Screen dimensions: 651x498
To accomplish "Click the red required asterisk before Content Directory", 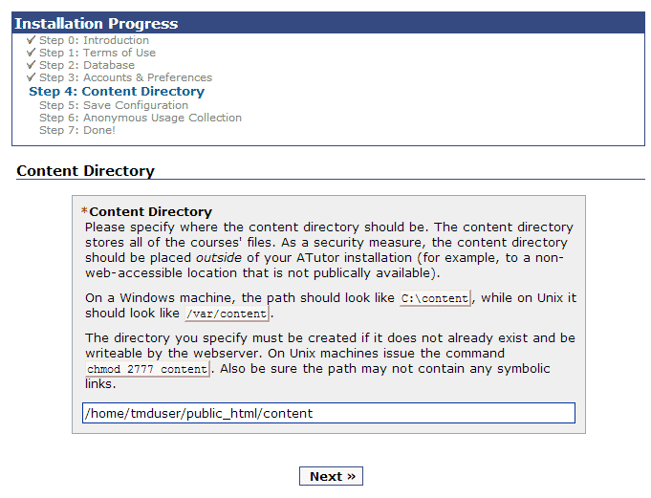I will click(x=84, y=212).
